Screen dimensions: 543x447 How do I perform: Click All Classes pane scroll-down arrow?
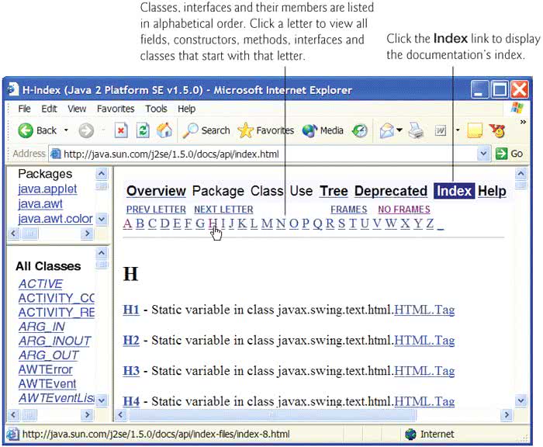[102, 400]
